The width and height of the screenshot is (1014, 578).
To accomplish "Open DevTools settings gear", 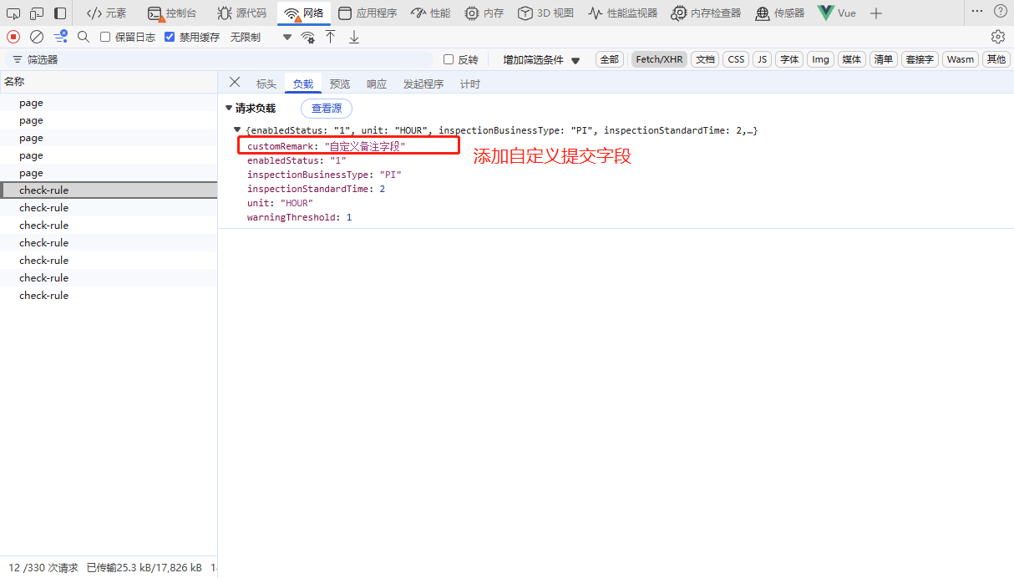I will 997,37.
